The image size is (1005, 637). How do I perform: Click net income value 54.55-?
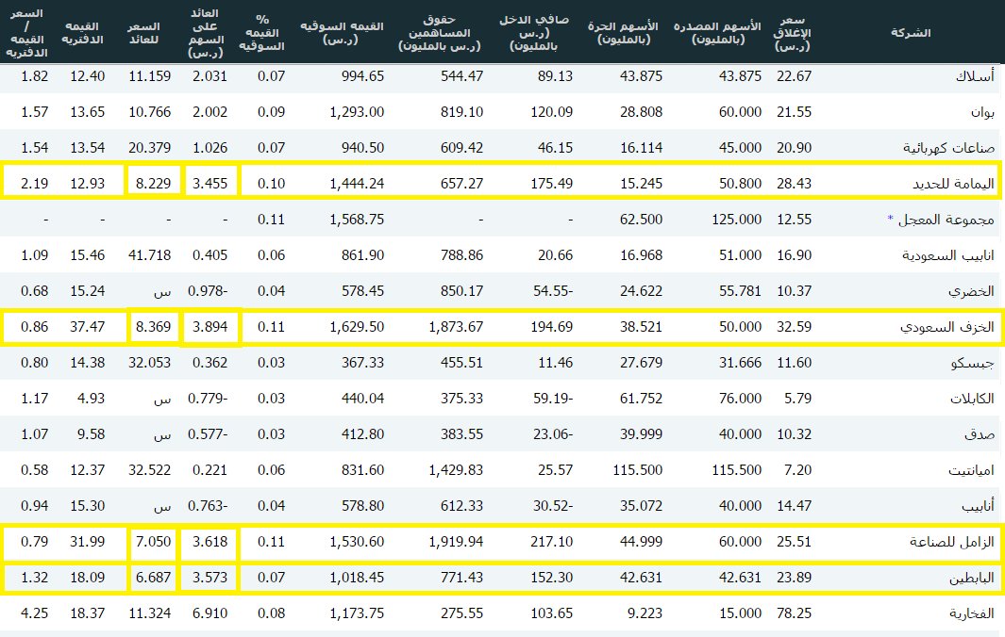[553, 291]
